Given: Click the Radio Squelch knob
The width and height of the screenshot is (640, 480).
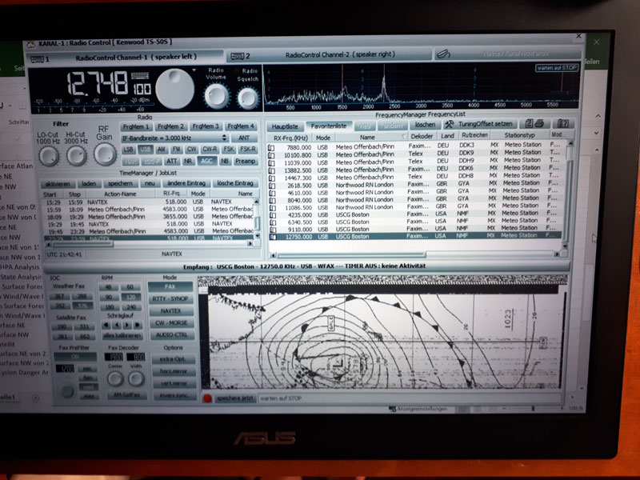Looking at the screenshot, I should coord(248,98).
